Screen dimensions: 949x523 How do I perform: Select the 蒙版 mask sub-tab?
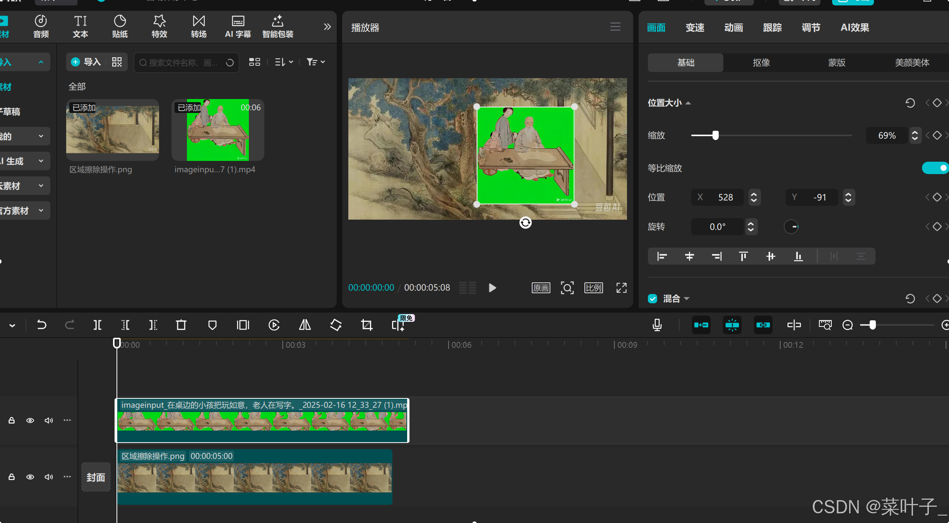(836, 63)
